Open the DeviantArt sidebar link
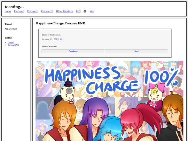This screenshot has width=188, height=141. (13, 45)
